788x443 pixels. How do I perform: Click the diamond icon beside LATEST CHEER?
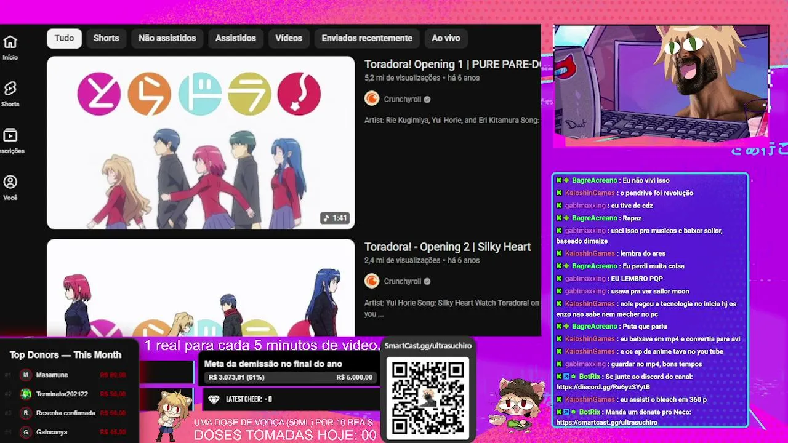click(214, 399)
